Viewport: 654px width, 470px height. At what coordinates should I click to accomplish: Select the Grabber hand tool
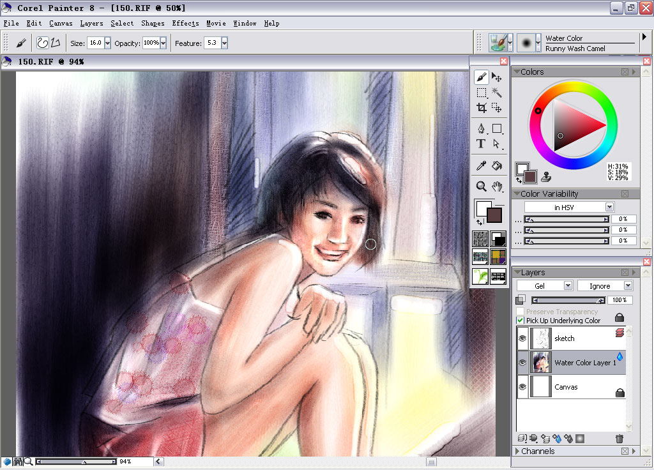(497, 186)
